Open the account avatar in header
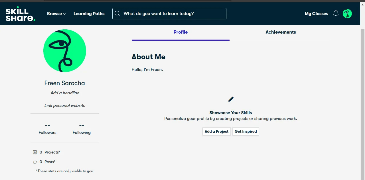Image resolution: width=365 pixels, height=180 pixels. (x=347, y=14)
